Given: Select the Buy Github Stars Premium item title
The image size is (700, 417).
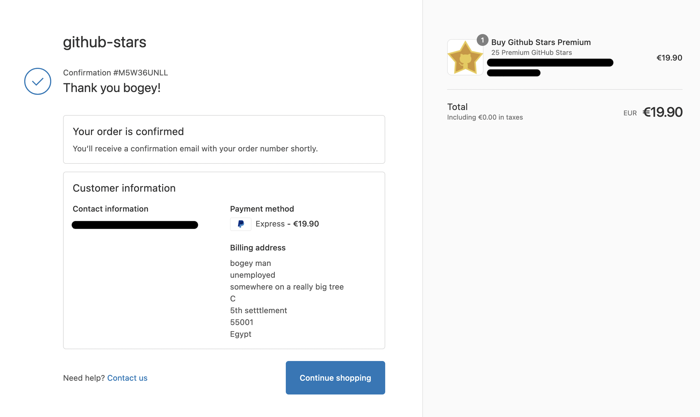Looking at the screenshot, I should pyautogui.click(x=541, y=42).
